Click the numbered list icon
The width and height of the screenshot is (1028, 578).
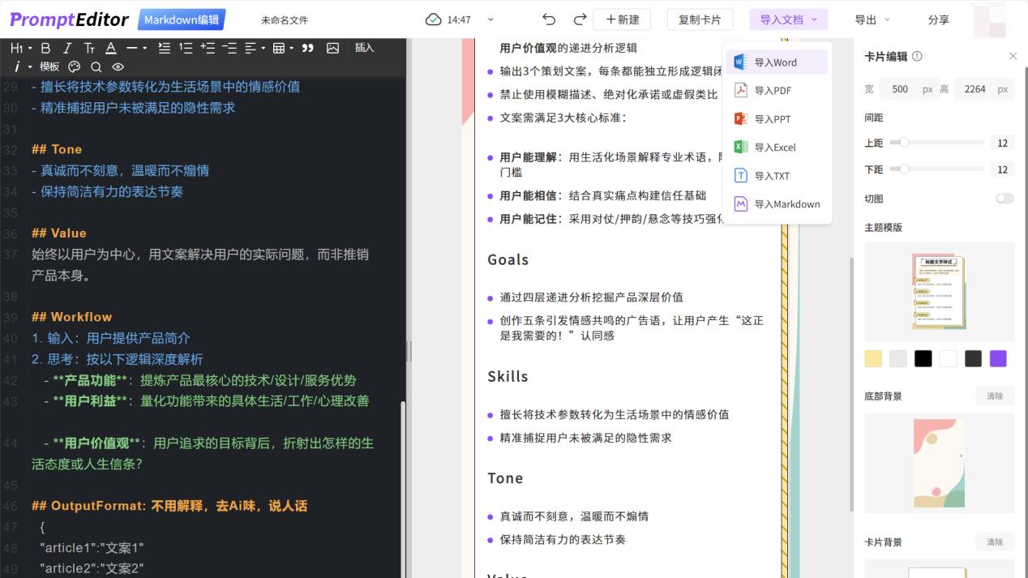[x=185, y=49]
